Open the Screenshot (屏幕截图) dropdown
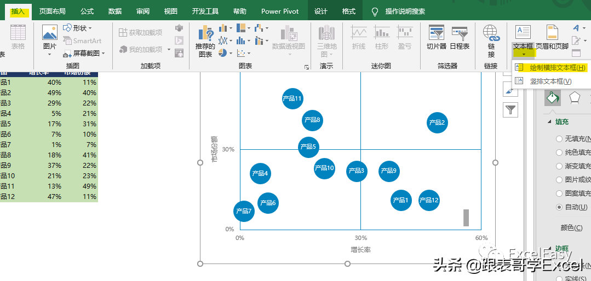Viewport: 591px width, 281px height. pyautogui.click(x=84, y=54)
